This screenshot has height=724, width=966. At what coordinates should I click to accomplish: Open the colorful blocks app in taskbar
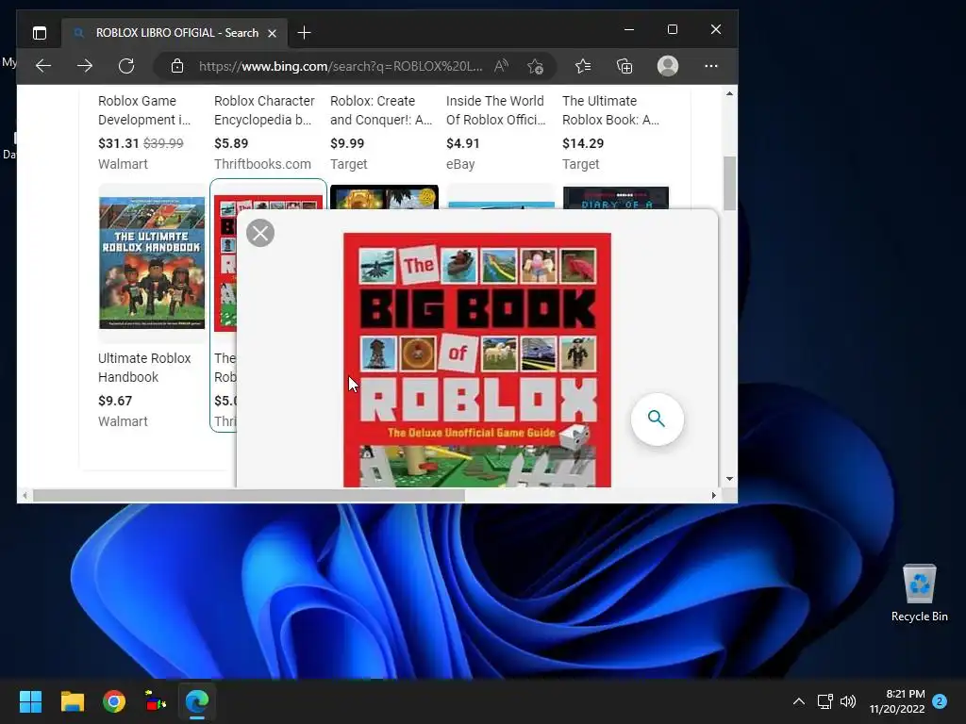click(x=156, y=701)
